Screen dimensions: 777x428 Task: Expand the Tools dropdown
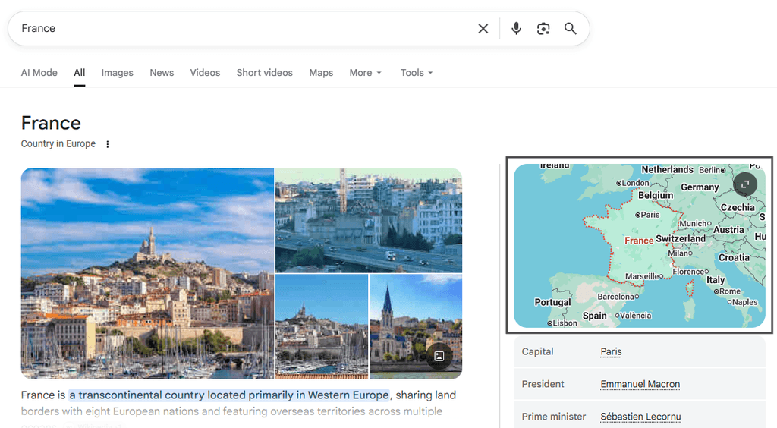pyautogui.click(x=417, y=73)
